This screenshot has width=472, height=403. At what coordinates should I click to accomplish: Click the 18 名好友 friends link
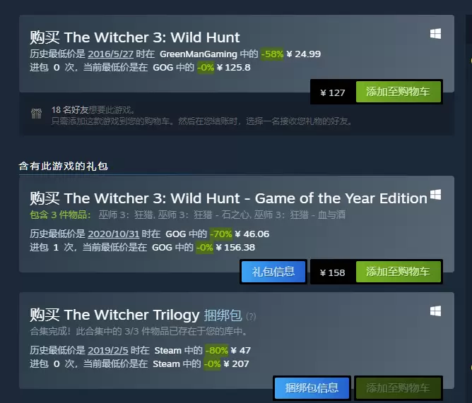70,110
